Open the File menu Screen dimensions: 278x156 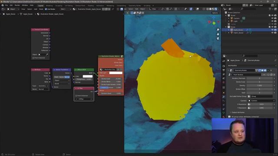click(x=7, y=5)
